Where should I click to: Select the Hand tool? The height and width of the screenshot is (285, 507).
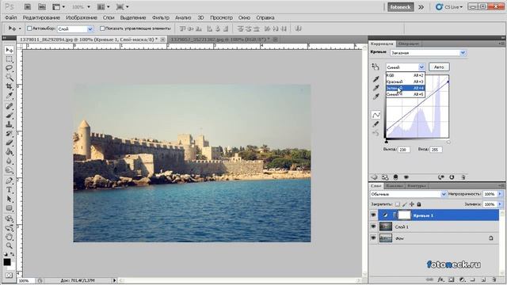coord(9,237)
